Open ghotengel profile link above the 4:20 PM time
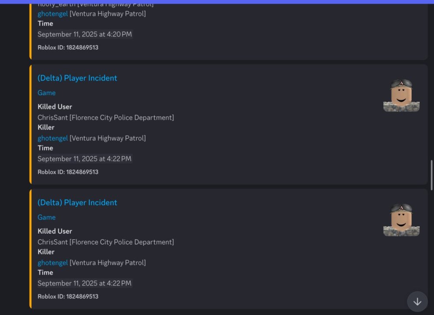Viewport: 434px width, 315px height. click(53, 13)
